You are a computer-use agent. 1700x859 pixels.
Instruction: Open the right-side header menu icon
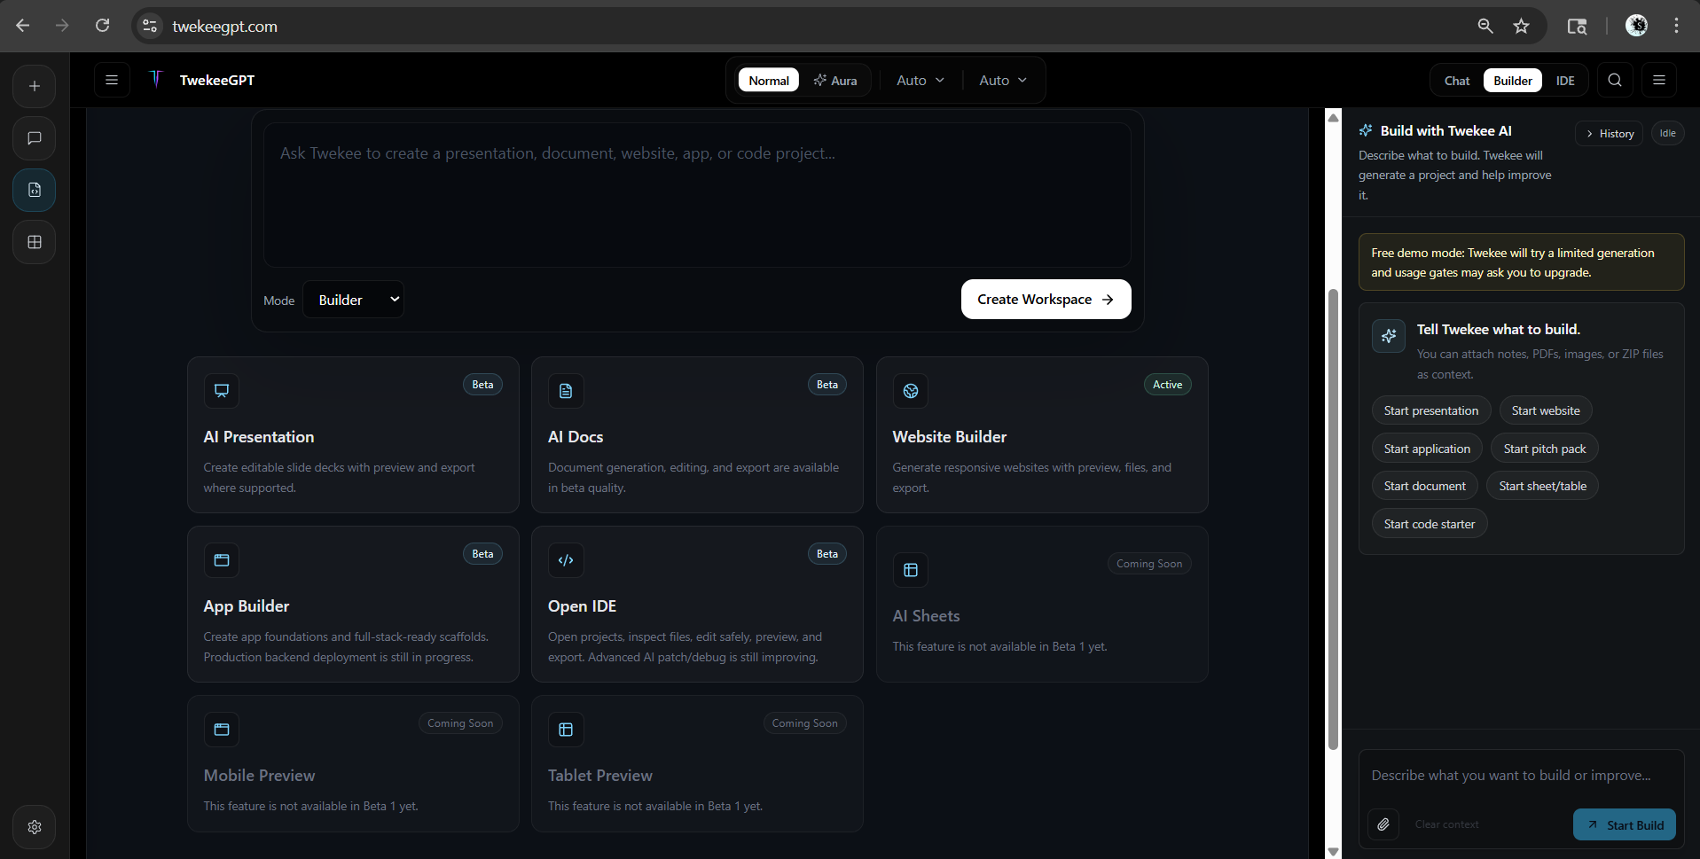[x=1659, y=80]
